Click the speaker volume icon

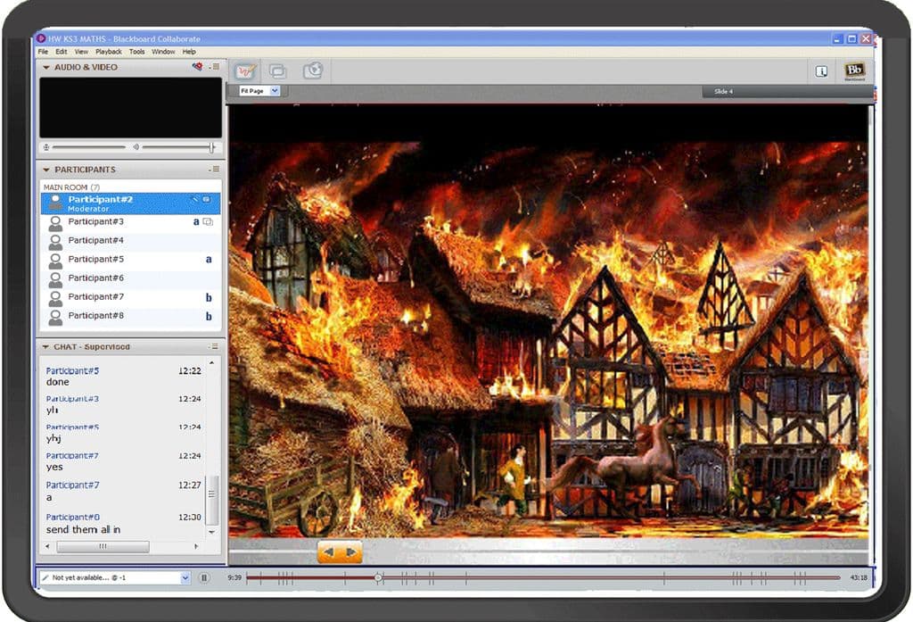pyautogui.click(x=136, y=147)
